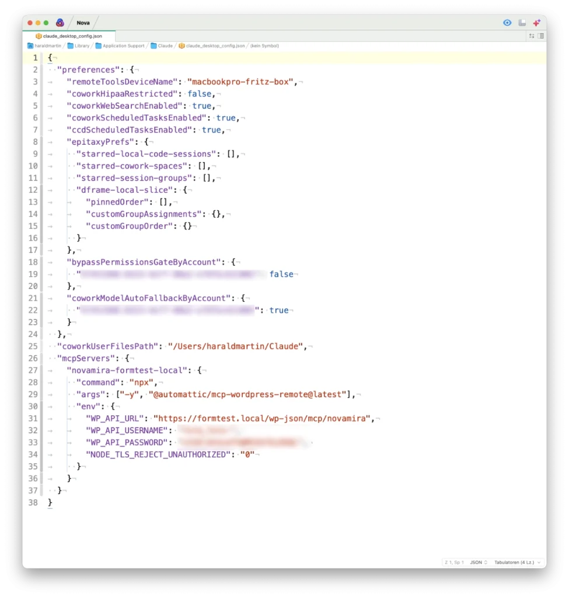Screen dimensions: 569x598
Task: Click the formtest.local WP_API_URL value
Action: click(x=262, y=418)
